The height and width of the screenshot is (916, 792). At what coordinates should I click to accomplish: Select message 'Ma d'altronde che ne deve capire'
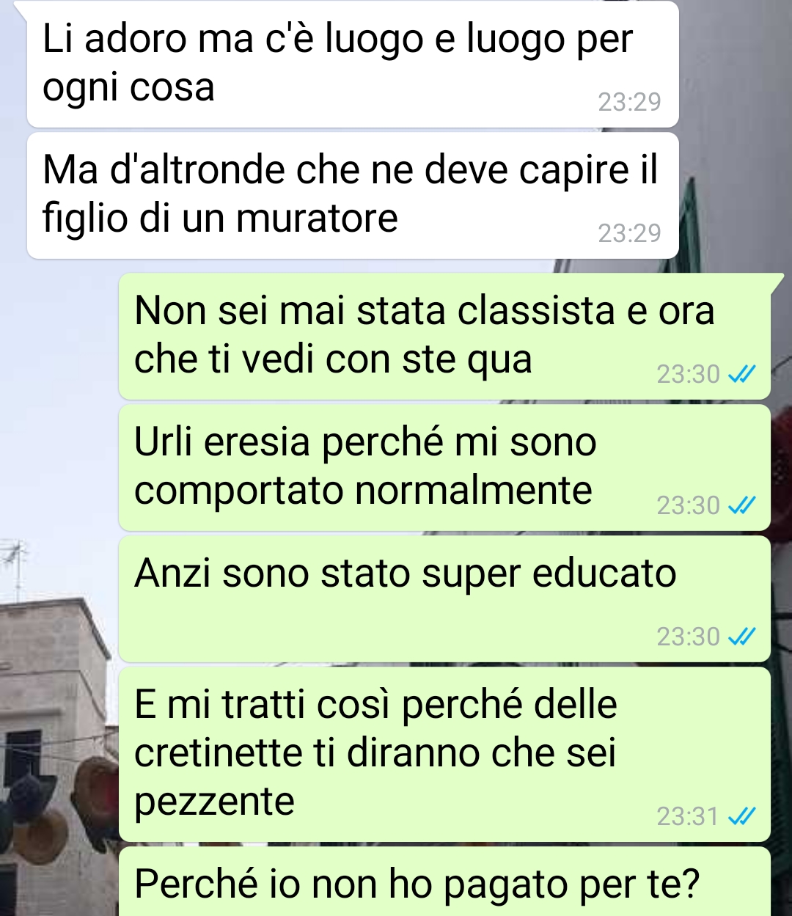click(x=353, y=195)
